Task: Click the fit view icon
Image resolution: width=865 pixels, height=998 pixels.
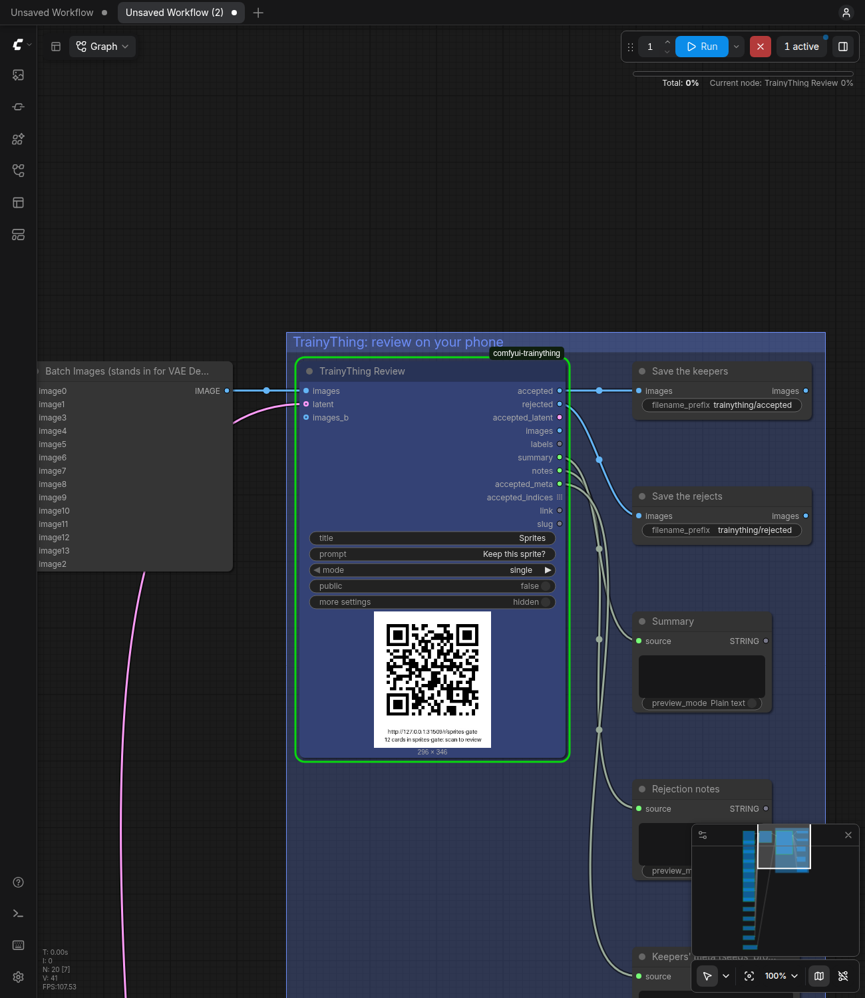Action: point(749,976)
